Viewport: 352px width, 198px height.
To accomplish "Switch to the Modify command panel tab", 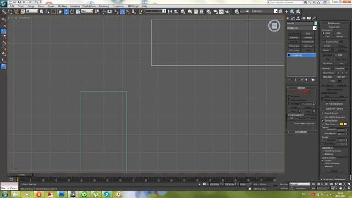I will coord(293,18).
